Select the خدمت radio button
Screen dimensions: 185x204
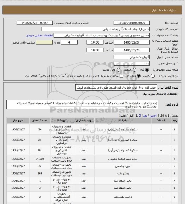[135, 70]
